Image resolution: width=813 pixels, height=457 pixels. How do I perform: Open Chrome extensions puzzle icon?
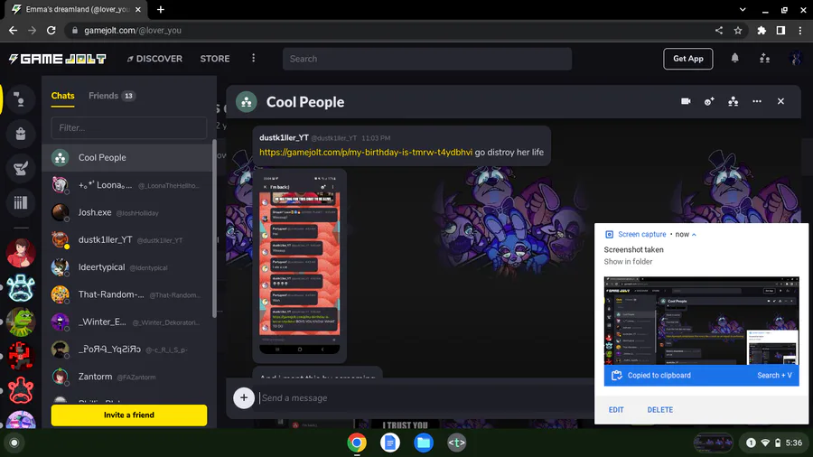coord(762,31)
